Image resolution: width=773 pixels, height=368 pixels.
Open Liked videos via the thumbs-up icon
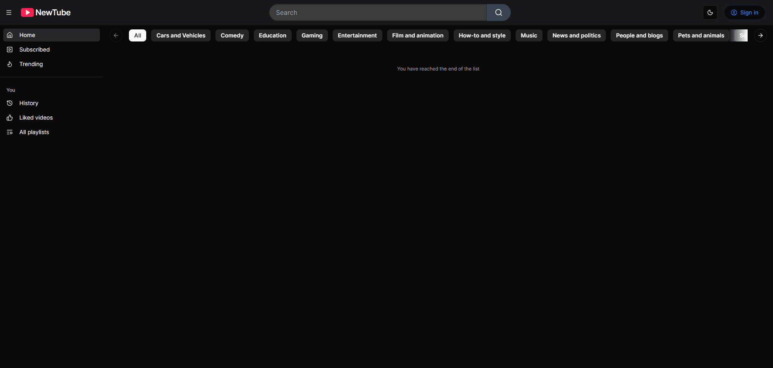(9, 118)
